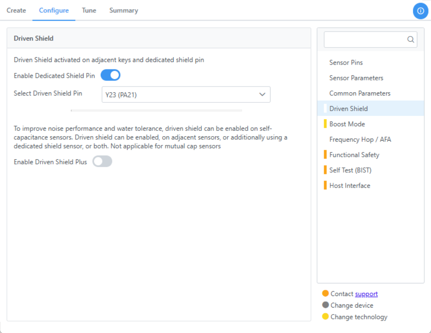
Task: Click the orange dot beside Contact support
Action: 325,293
